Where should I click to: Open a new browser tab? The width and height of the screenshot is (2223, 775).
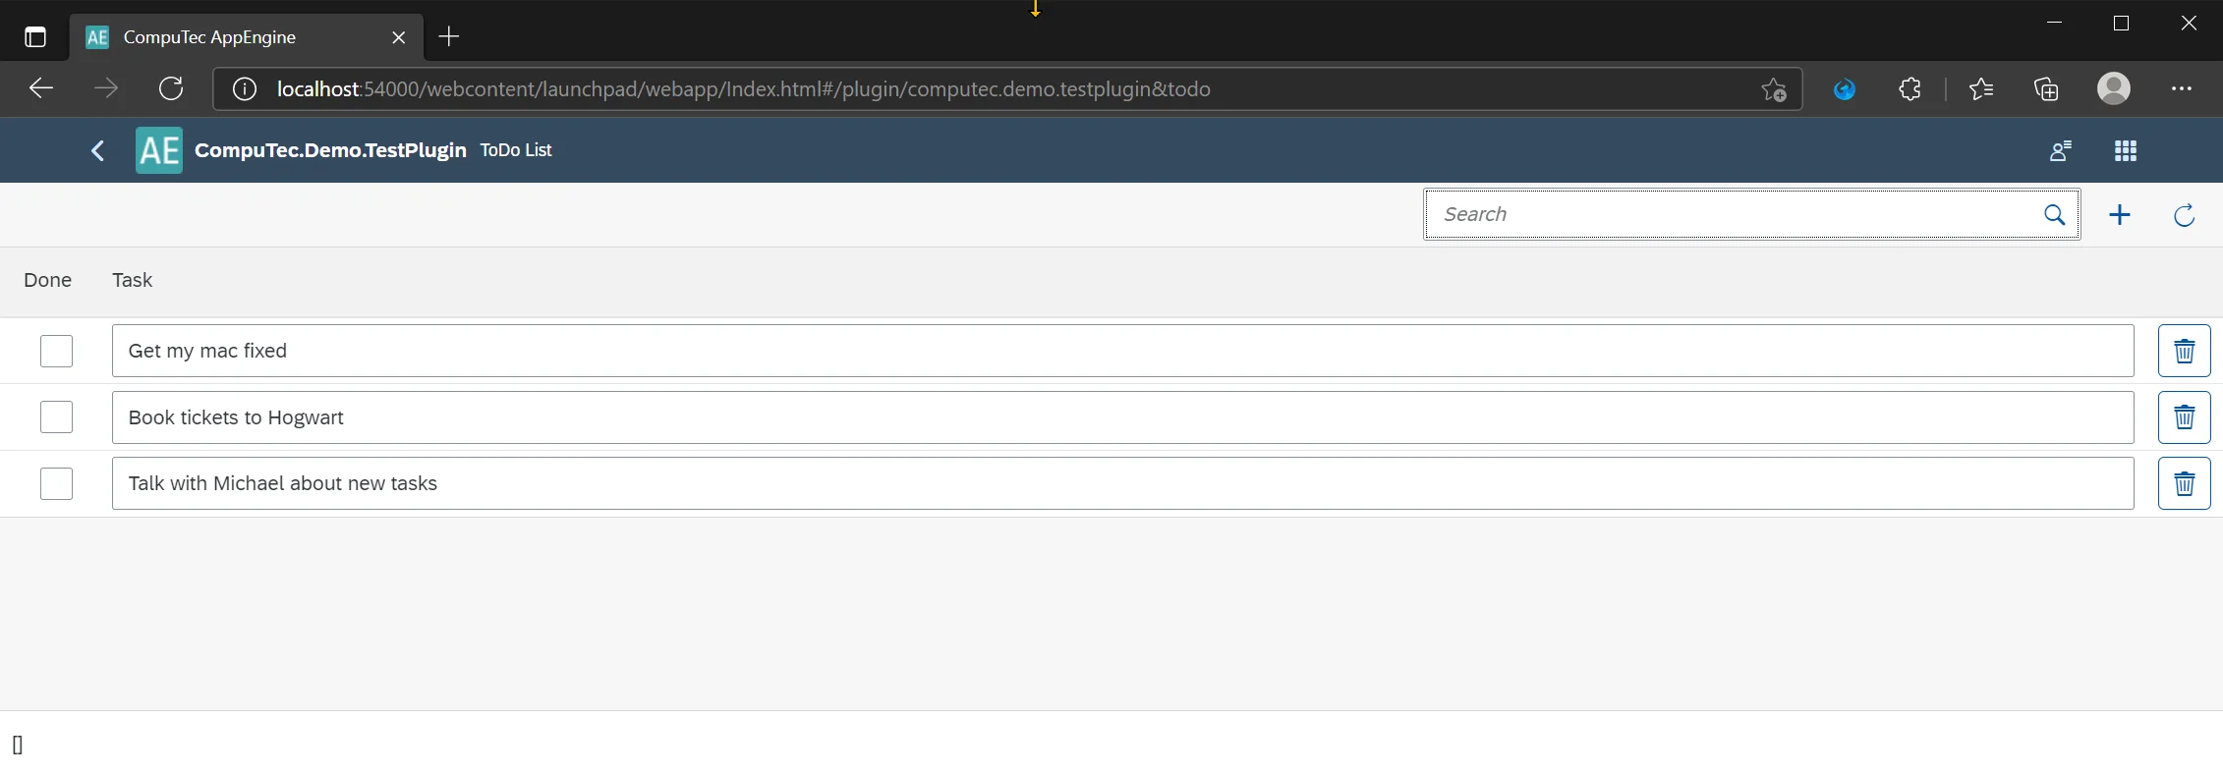(449, 37)
